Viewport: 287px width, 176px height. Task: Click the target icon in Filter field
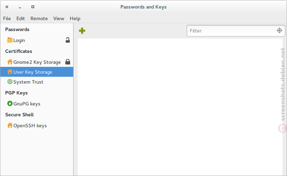279,30
